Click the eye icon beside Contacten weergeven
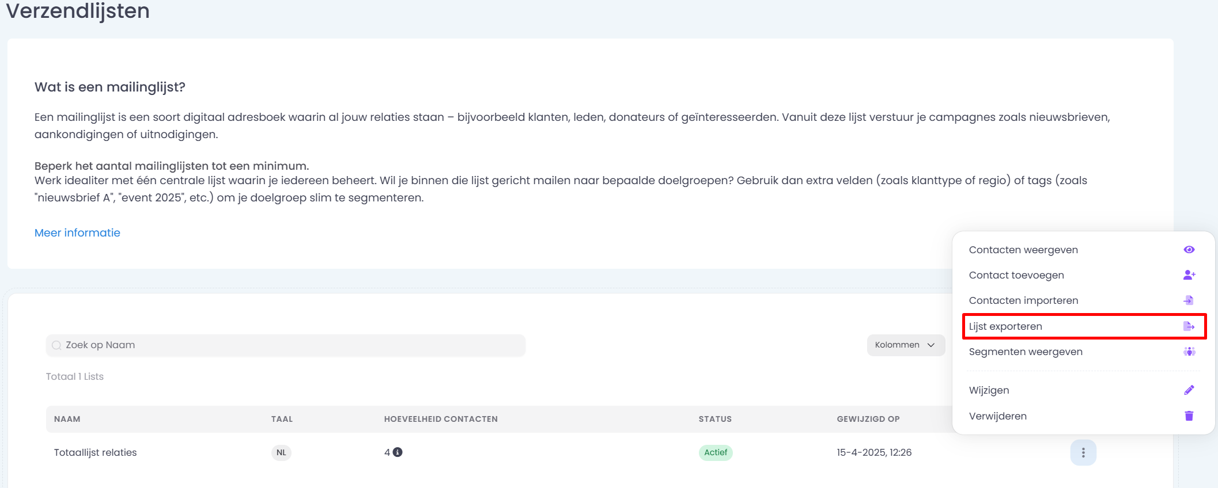Viewport: 1218px width, 488px height. tap(1189, 250)
